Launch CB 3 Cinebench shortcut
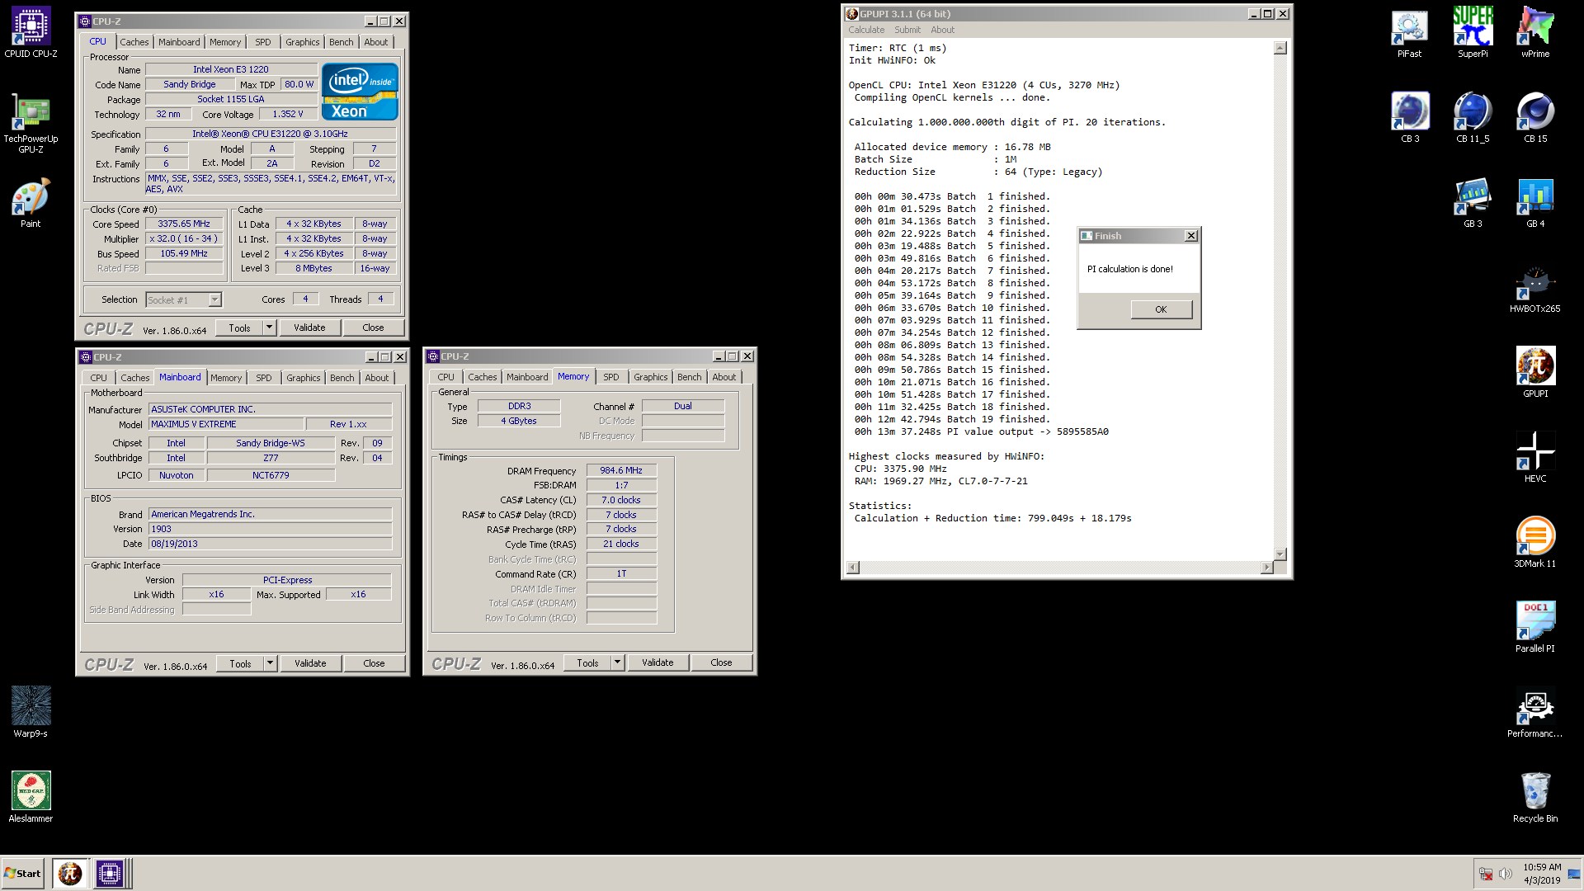 (x=1410, y=117)
